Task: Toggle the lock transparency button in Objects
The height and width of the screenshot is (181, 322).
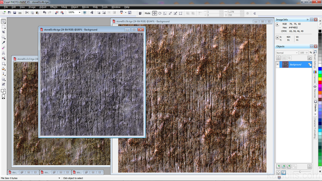Action: 278,58
